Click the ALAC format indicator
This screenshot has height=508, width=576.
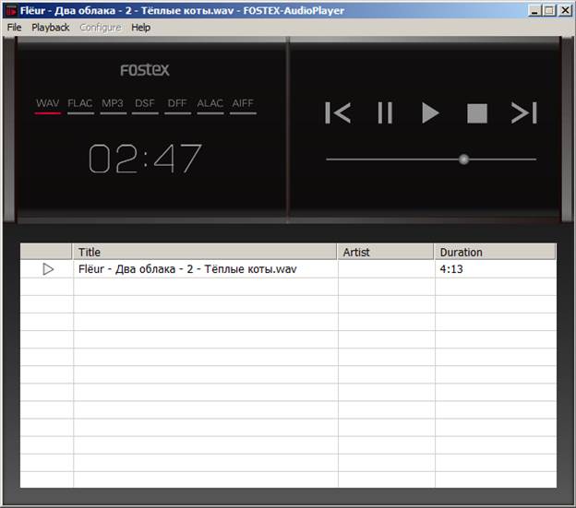pyautogui.click(x=210, y=105)
